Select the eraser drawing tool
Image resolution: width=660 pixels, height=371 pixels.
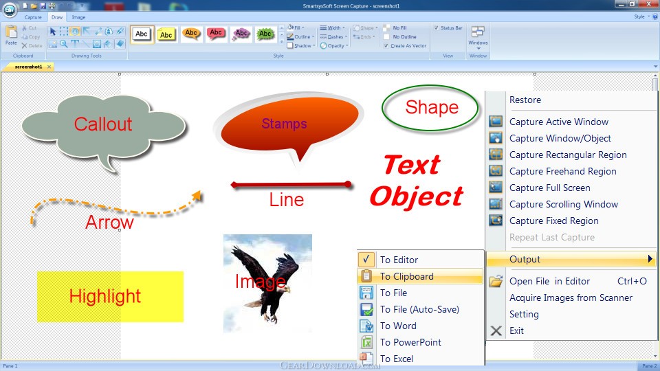(120, 44)
